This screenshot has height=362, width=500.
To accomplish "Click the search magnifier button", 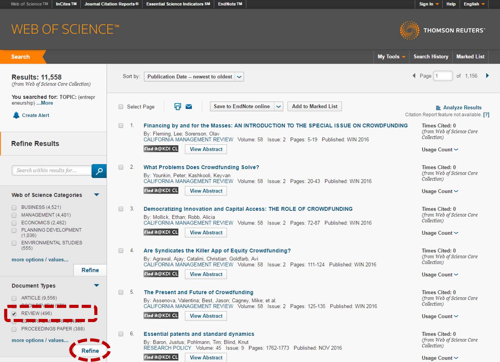I will (x=99, y=171).
